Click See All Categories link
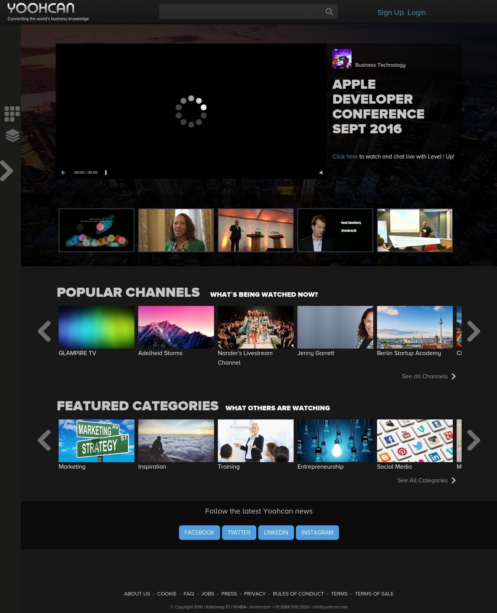Screen dimensions: 497x613 coord(422,480)
